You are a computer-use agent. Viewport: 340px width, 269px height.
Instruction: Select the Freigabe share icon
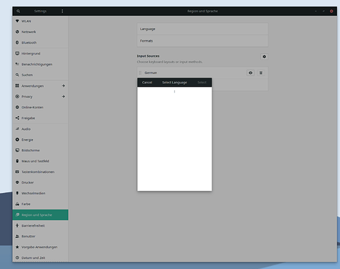(17, 118)
